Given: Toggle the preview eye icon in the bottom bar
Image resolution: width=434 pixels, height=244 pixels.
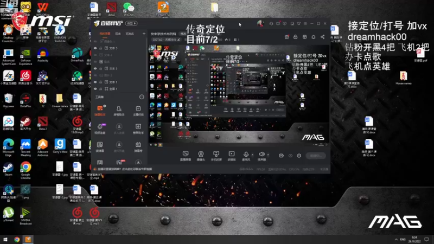Looking at the screenshot, I should click(x=290, y=156).
